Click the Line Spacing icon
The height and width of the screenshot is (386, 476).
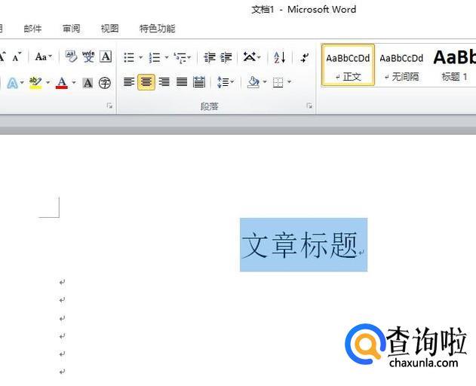point(223,82)
